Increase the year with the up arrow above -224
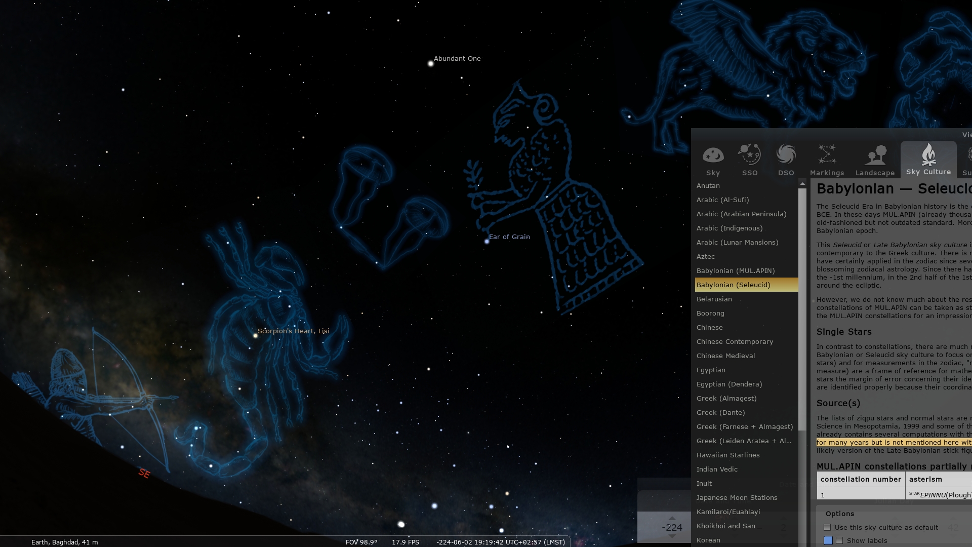 click(x=672, y=518)
